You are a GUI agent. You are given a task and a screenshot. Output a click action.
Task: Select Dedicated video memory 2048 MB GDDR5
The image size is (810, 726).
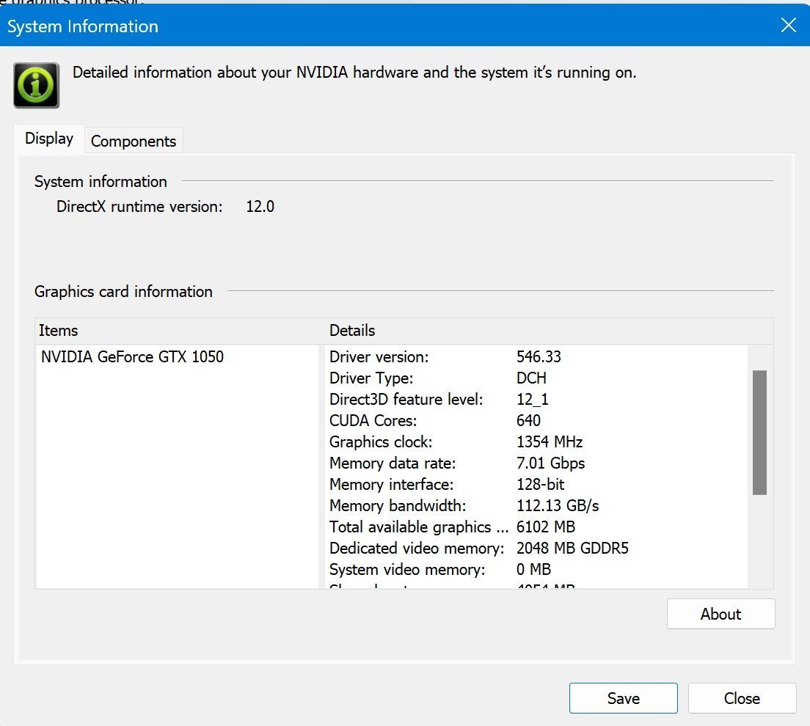pos(572,548)
